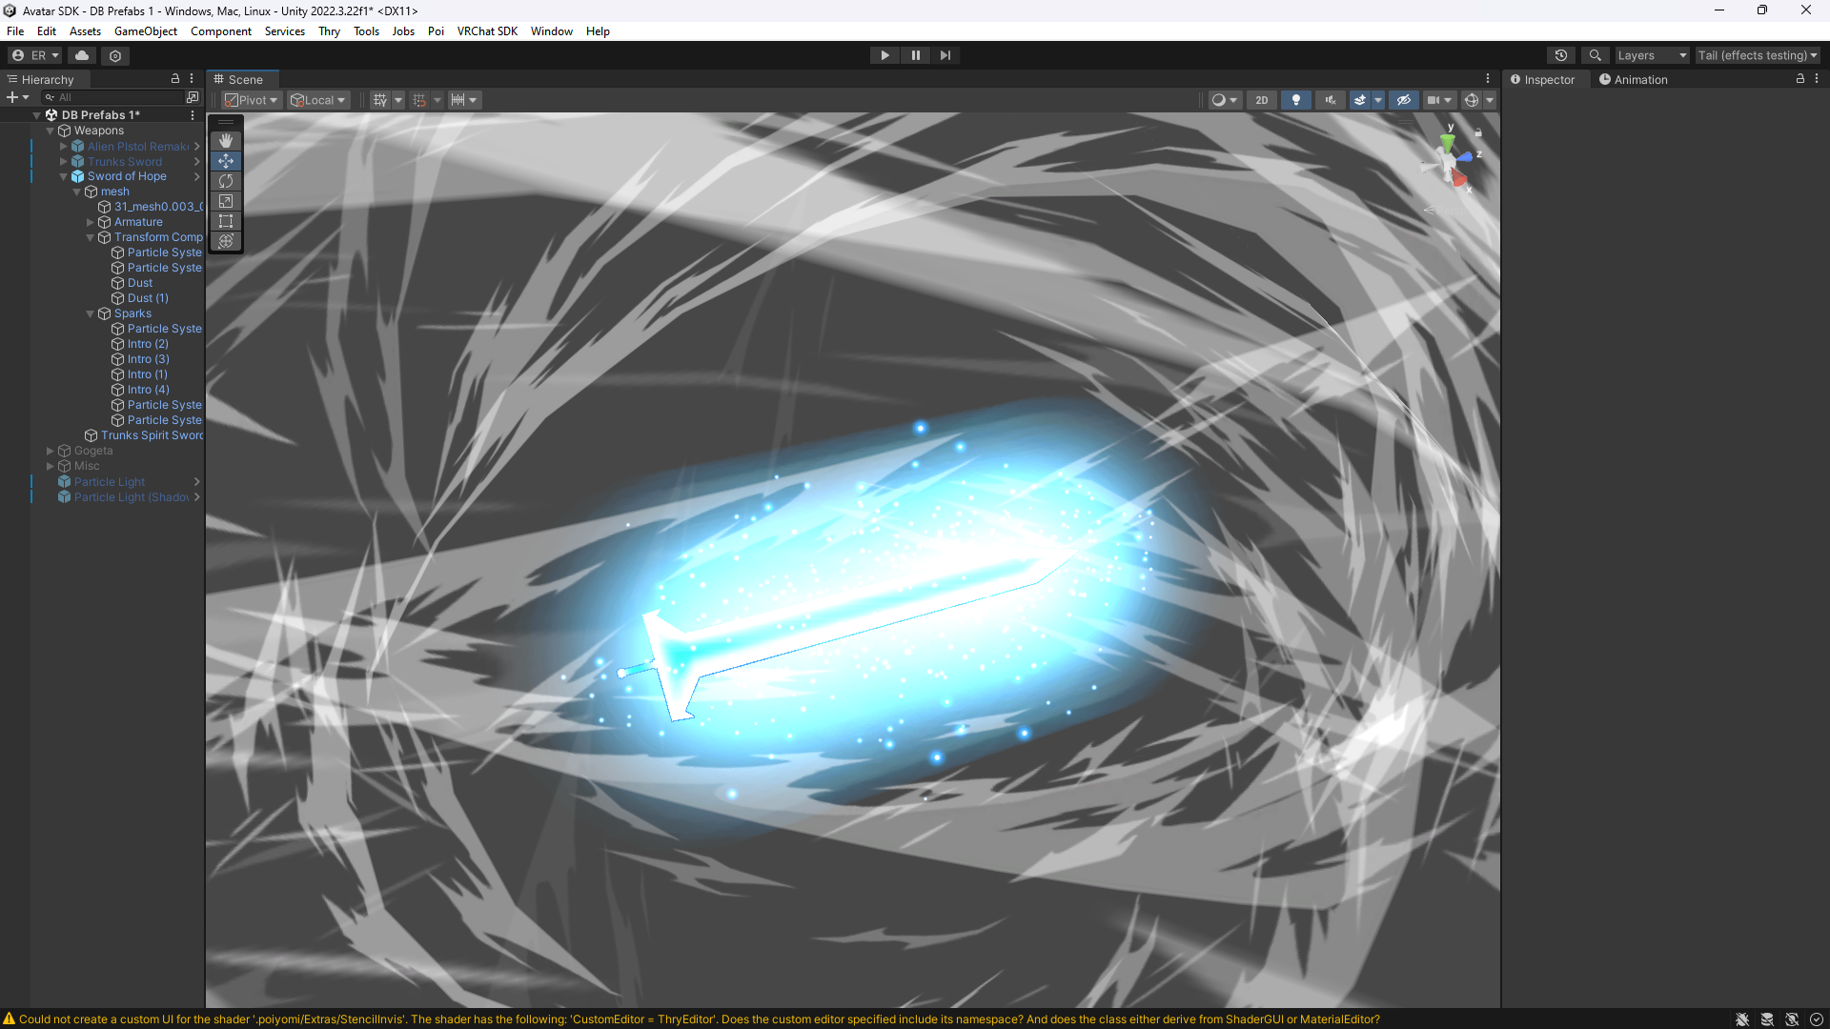Select the Hand pan tool
This screenshot has height=1029, width=1830.
[226, 141]
